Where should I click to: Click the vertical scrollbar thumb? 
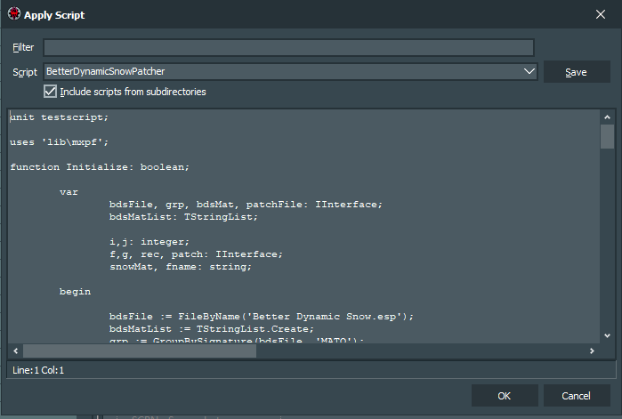[x=607, y=136]
